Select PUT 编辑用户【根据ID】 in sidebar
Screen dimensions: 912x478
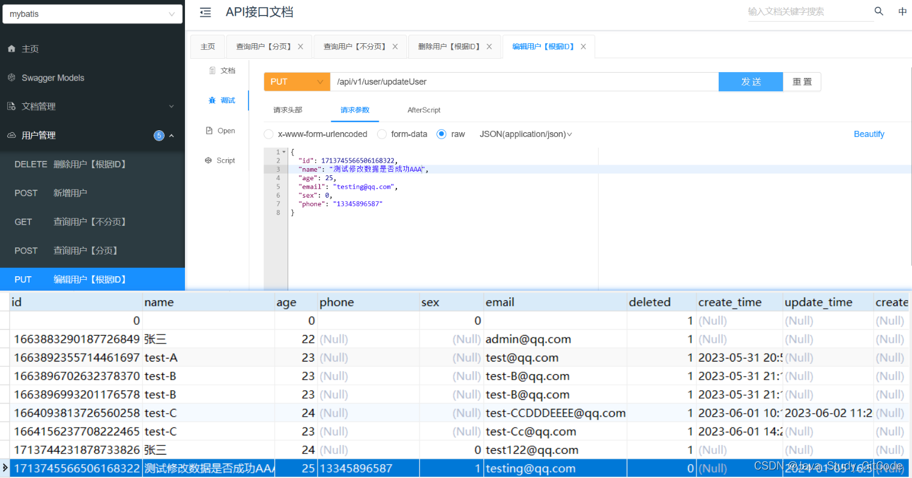[92, 279]
